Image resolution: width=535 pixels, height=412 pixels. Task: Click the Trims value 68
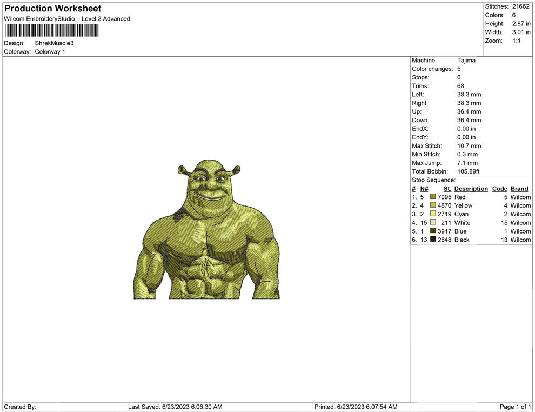(x=460, y=85)
